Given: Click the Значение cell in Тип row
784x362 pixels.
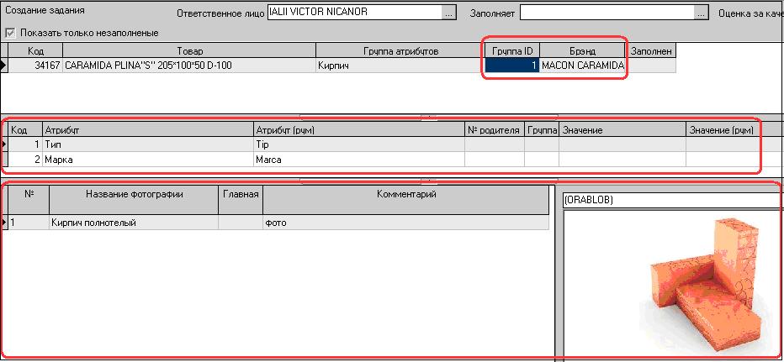Looking at the screenshot, I should pos(622,144).
